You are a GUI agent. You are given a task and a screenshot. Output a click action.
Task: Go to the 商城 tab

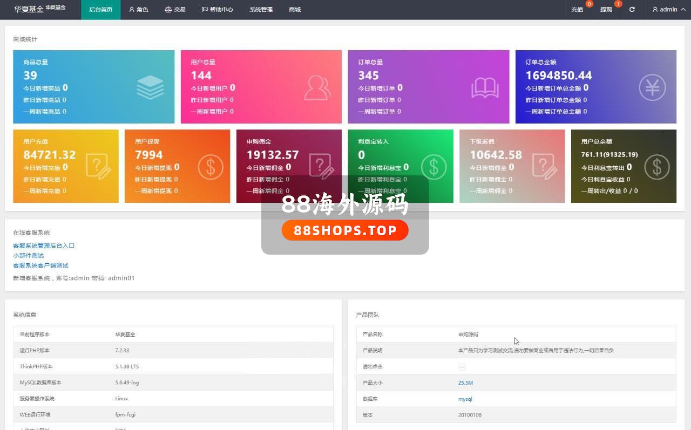coord(295,9)
